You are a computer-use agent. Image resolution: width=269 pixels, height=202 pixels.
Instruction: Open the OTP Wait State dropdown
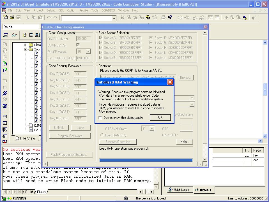[152, 129]
